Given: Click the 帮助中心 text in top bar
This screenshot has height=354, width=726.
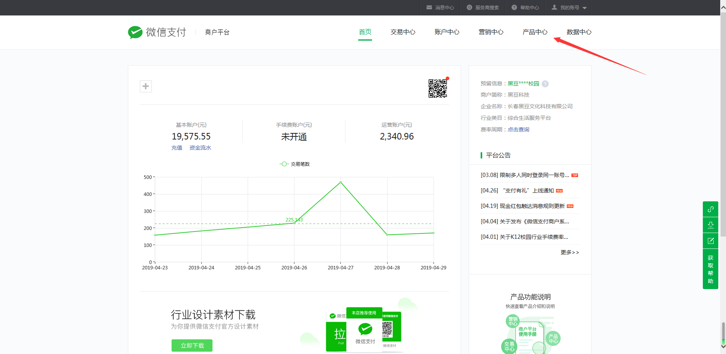Looking at the screenshot, I should point(529,8).
